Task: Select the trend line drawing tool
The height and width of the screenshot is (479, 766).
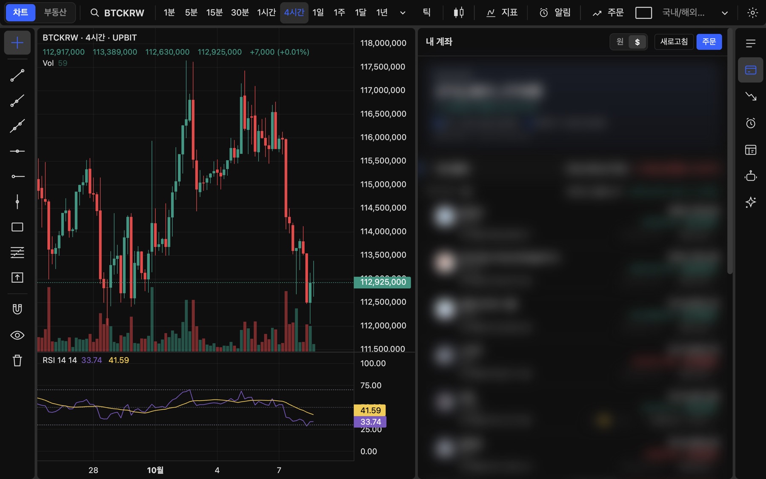Action: (x=17, y=75)
